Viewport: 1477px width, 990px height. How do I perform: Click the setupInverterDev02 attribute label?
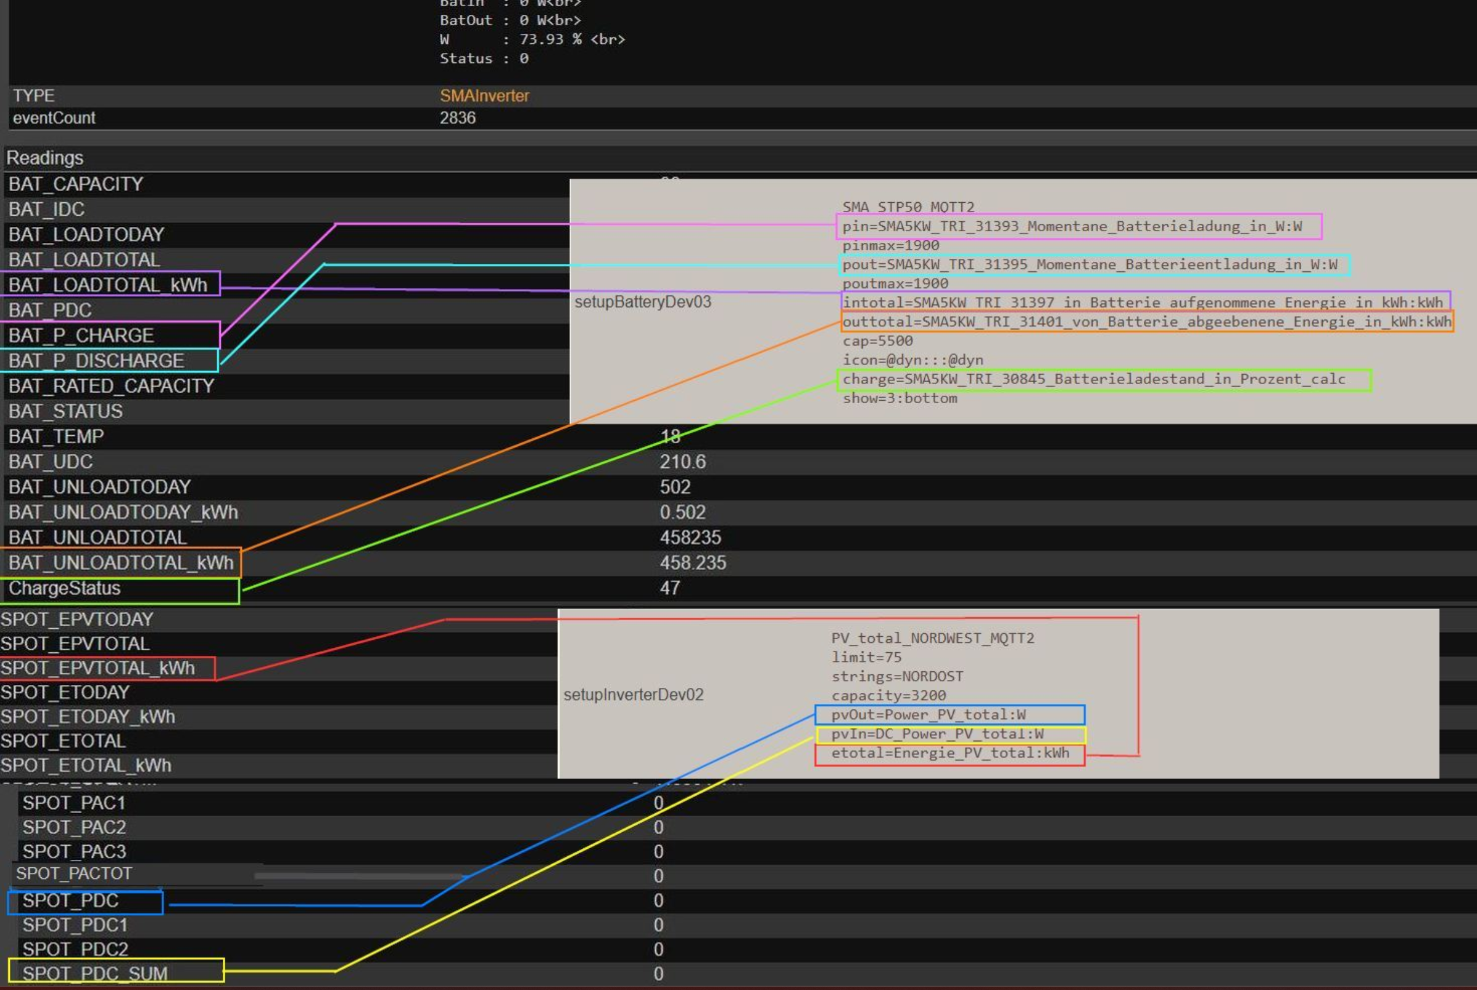point(633,695)
